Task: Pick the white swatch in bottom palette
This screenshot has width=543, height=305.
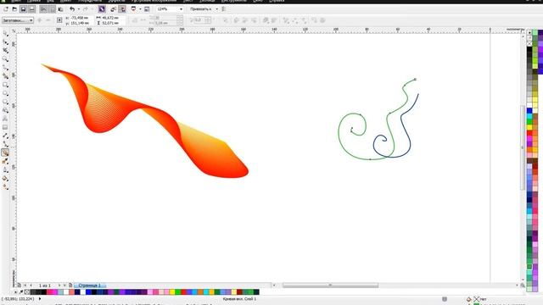Action: (x=66, y=292)
